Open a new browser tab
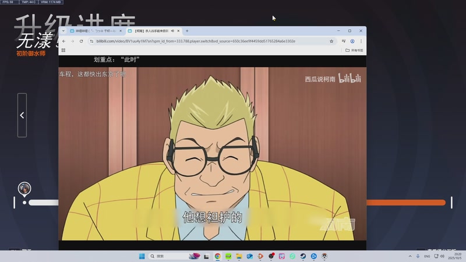 click(187, 31)
